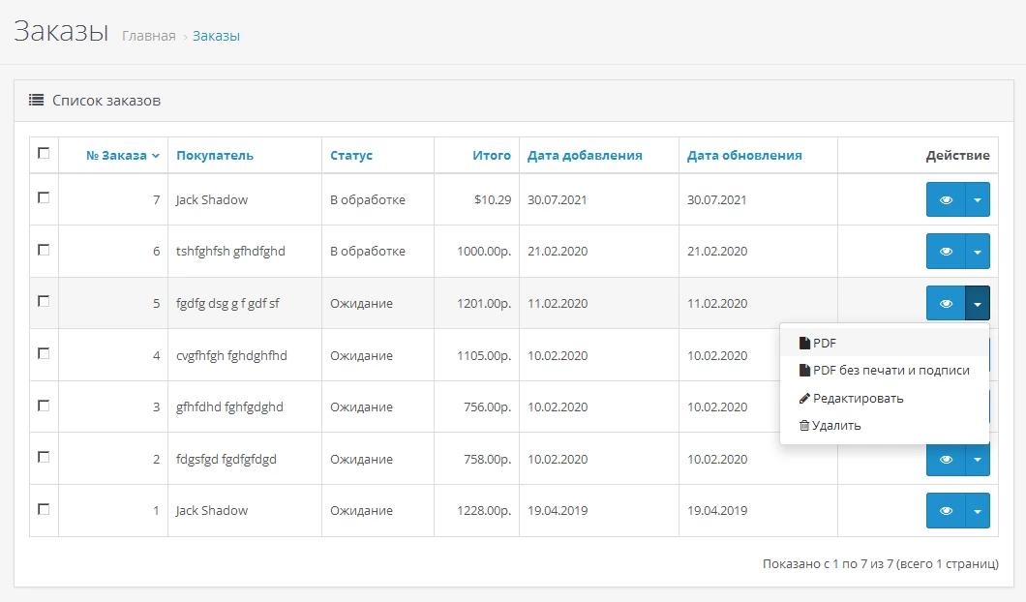Image resolution: width=1026 pixels, height=602 pixels.
Task: Click total 1228.00р.
Action: click(484, 510)
